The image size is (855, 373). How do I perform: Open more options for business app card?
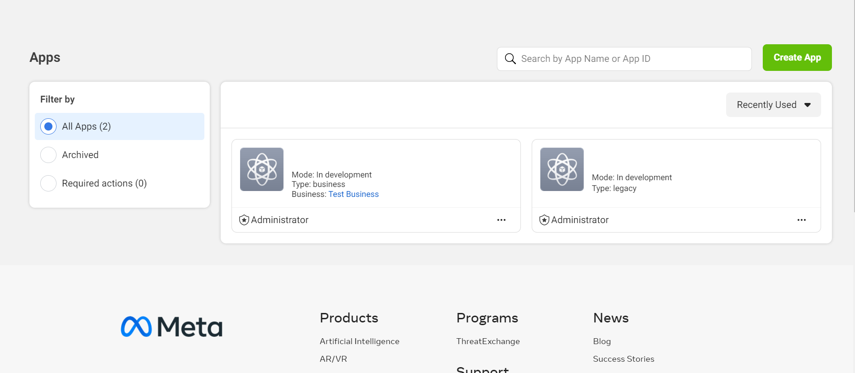[501, 220]
